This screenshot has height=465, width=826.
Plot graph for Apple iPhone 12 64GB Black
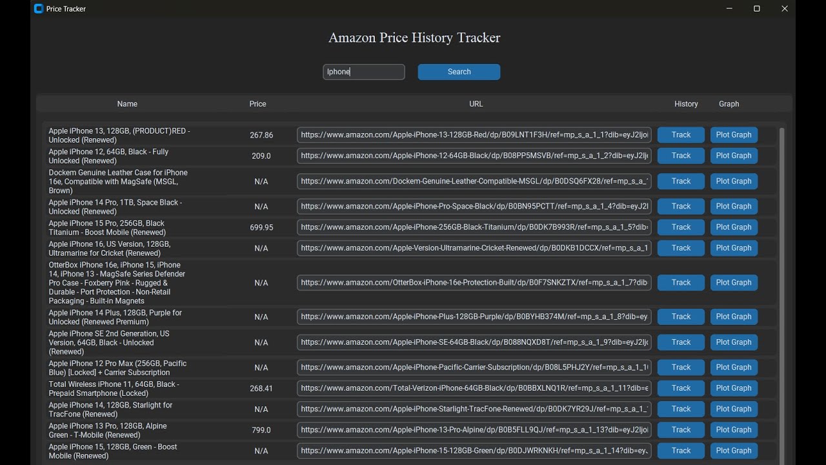(x=734, y=156)
